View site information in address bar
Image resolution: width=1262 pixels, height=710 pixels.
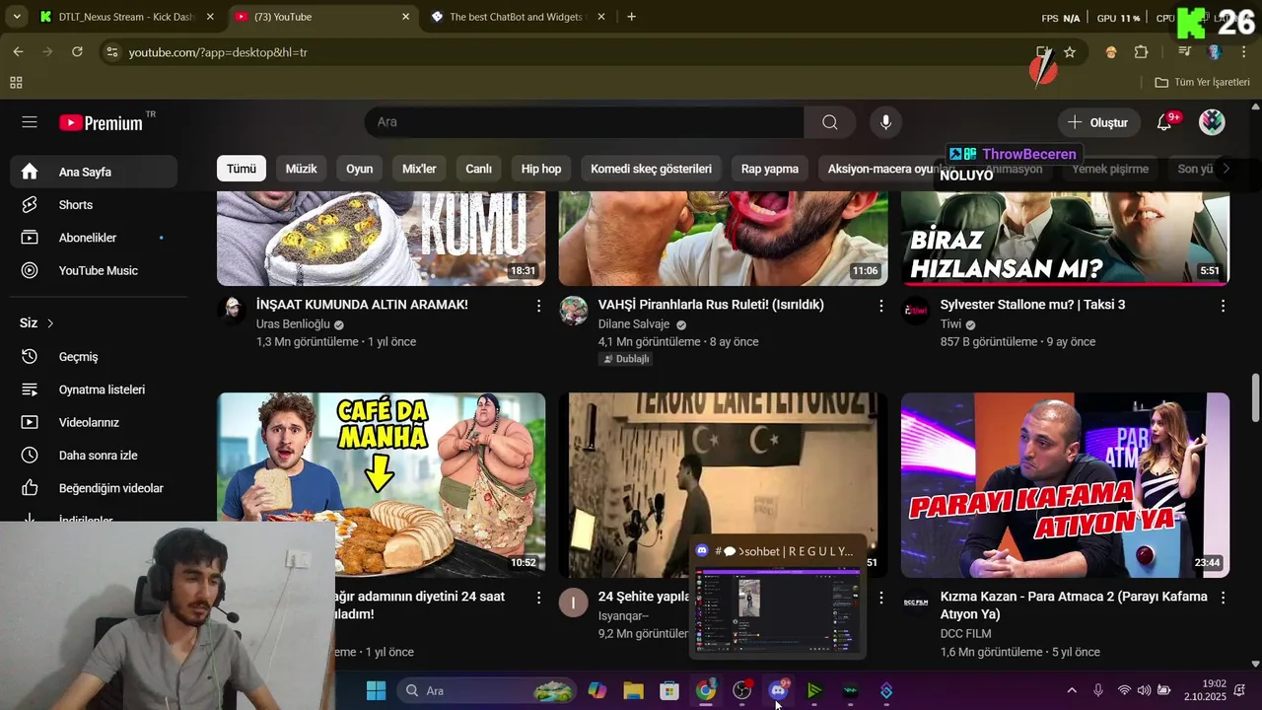(111, 52)
